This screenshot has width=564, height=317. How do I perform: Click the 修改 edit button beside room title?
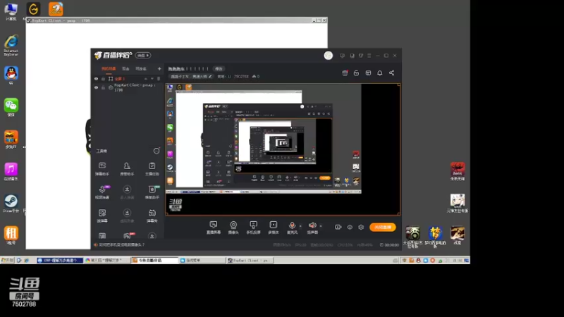(x=219, y=68)
